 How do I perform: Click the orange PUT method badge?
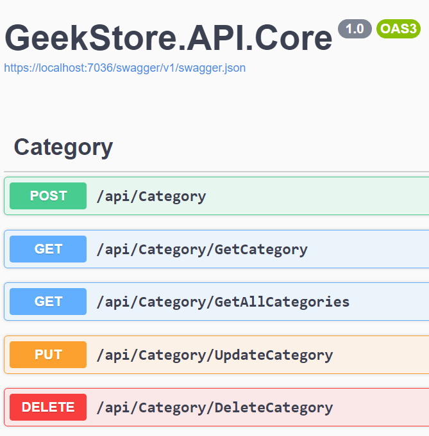pyautogui.click(x=48, y=355)
